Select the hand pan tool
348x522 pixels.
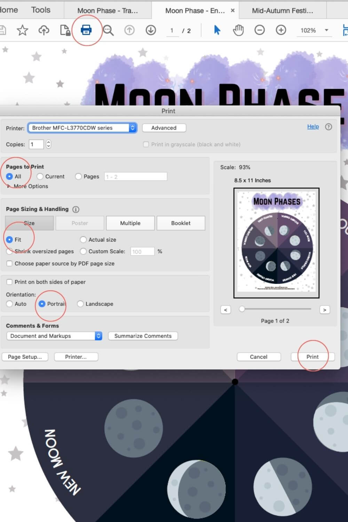[x=238, y=30]
